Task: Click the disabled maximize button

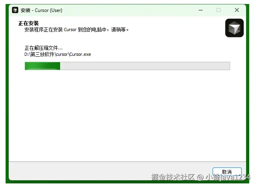Action: pyautogui.click(x=219, y=10)
